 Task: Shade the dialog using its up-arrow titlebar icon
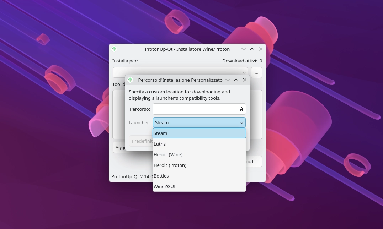(x=236, y=80)
